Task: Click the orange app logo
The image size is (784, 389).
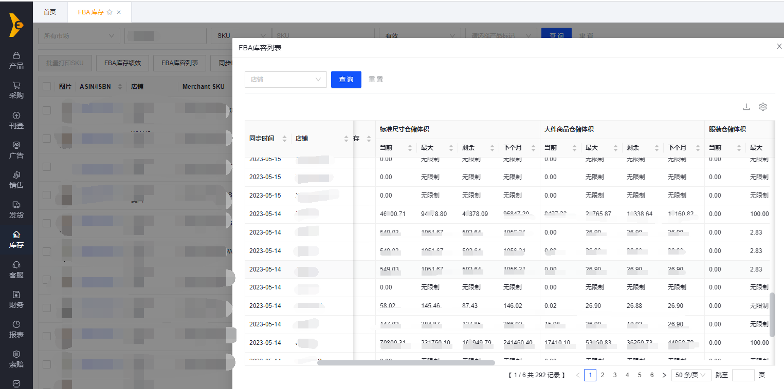Action: tap(16, 25)
